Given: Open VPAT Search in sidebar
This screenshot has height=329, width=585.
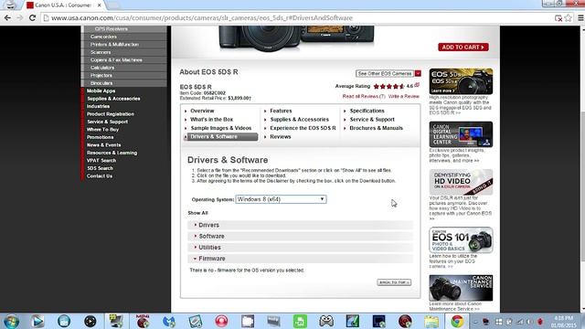Looking at the screenshot, I should click(101, 161).
